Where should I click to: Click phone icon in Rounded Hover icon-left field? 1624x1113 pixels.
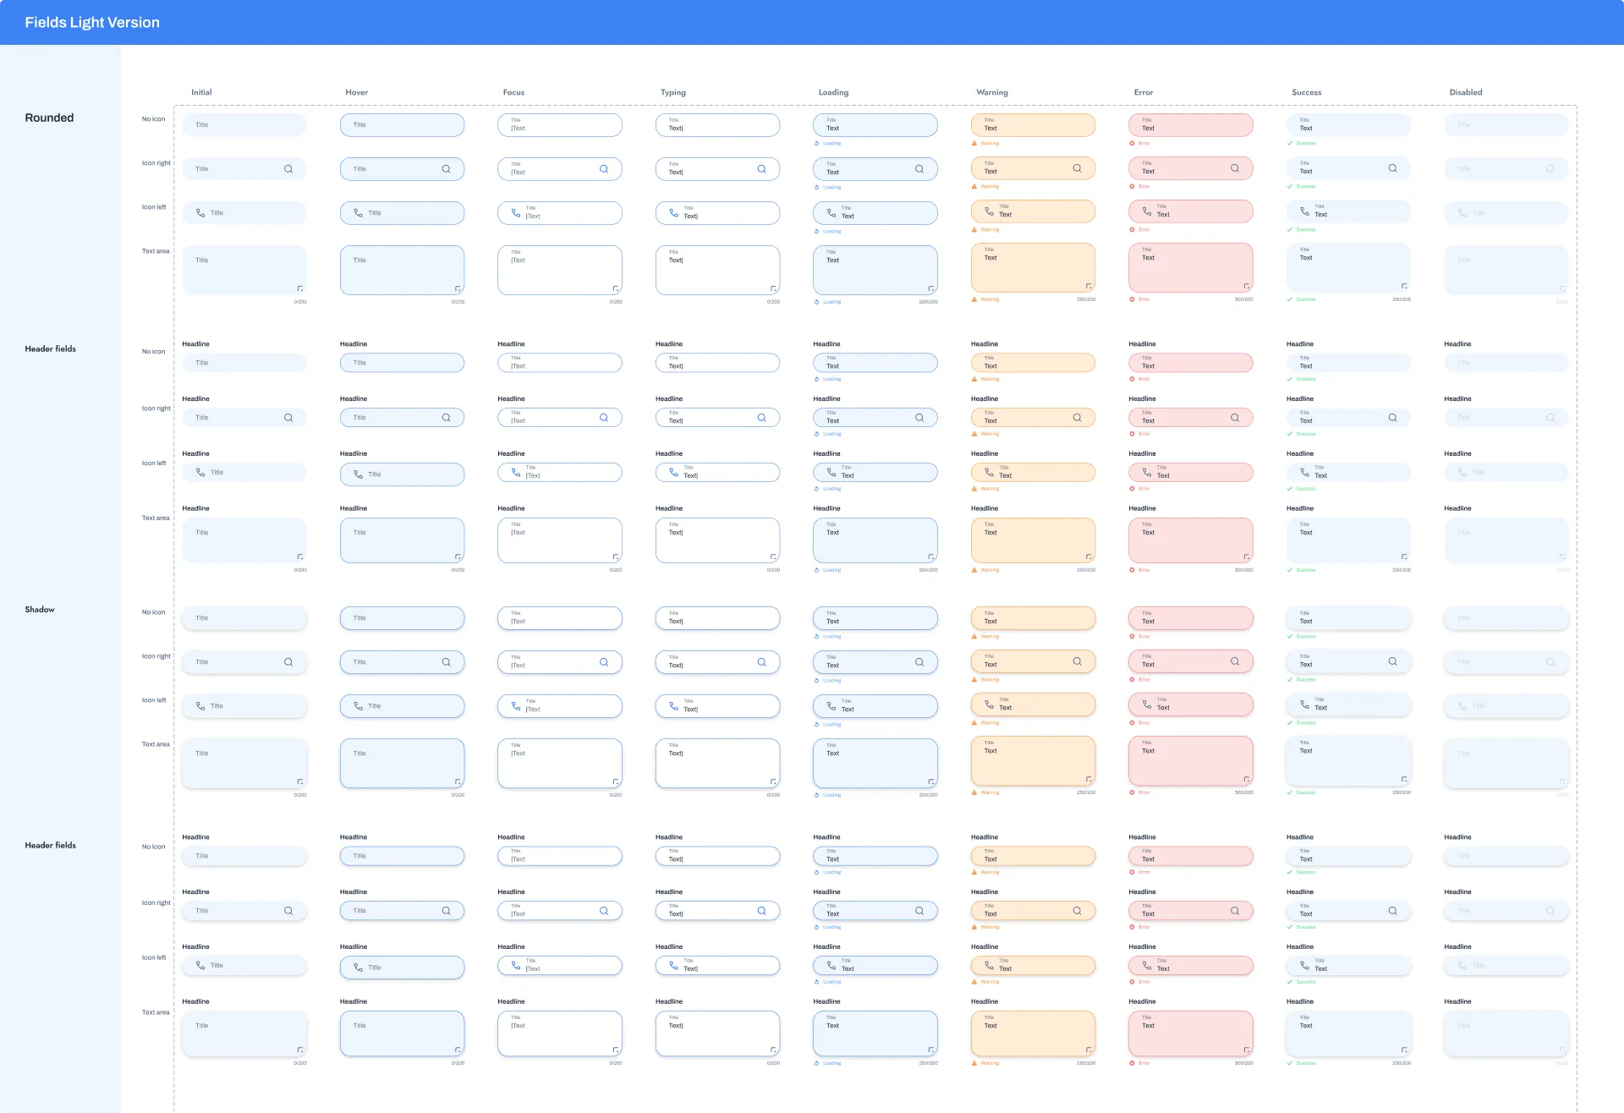(x=358, y=213)
